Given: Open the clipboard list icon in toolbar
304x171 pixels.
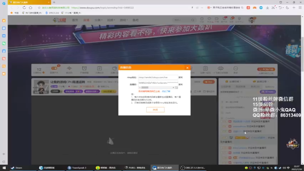Looking at the screenshot, I should click(205, 68).
